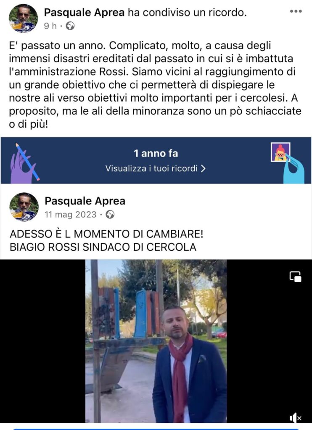Unmute the video with the speaker icon

295,418
